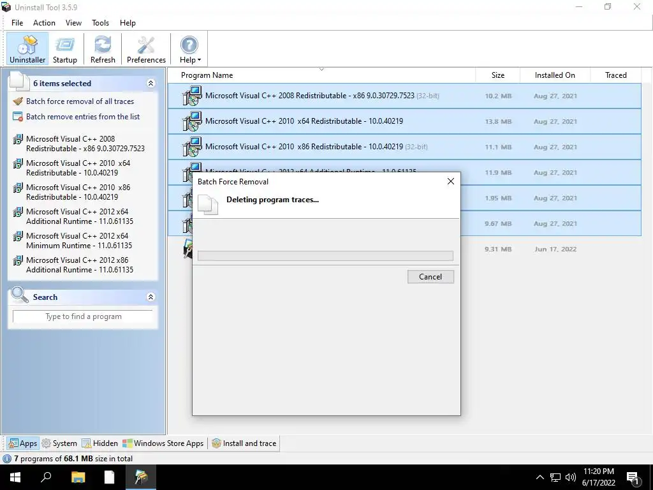Click the 13.8 MB size cell

coord(498,122)
